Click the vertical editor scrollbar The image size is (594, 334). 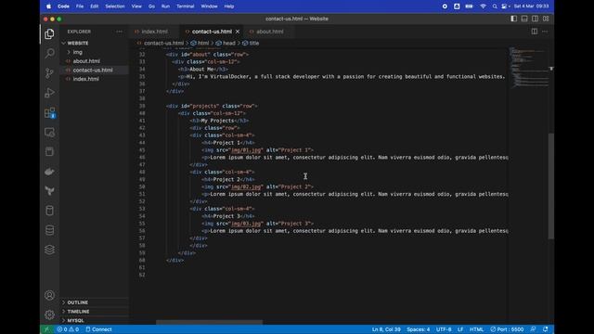pos(551,186)
